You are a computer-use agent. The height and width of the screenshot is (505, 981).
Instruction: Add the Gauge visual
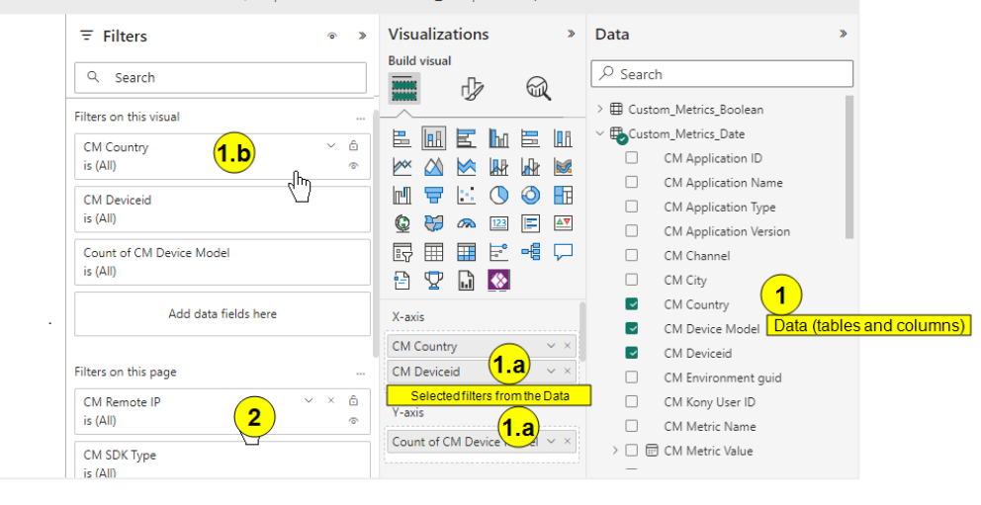[x=466, y=223]
